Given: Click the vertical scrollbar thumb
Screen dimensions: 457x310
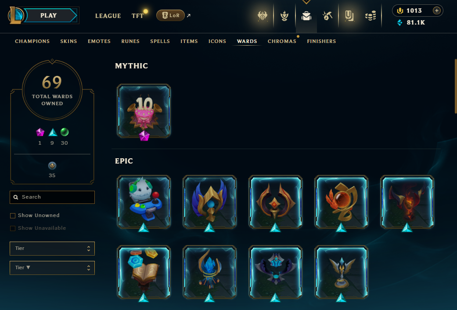Looking at the screenshot, I should 456,86.
